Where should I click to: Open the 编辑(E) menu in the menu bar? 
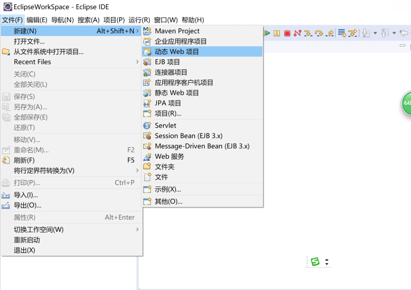[x=37, y=20]
